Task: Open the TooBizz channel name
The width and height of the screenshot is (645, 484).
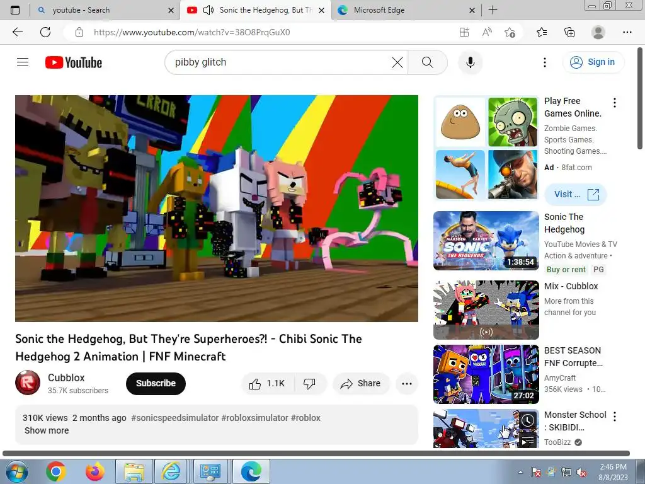Action: [x=557, y=442]
